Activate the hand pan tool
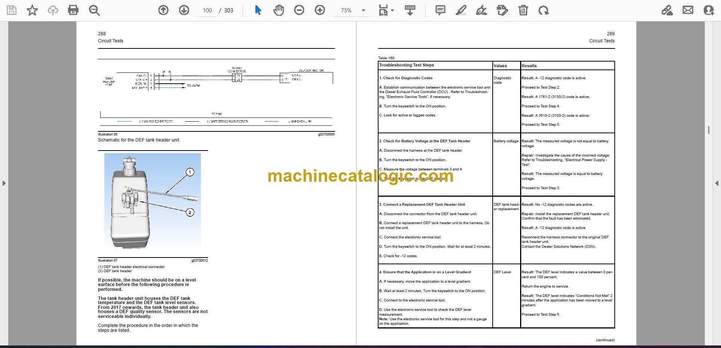 click(279, 10)
